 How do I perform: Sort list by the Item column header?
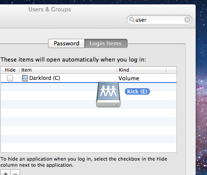tap(68, 70)
